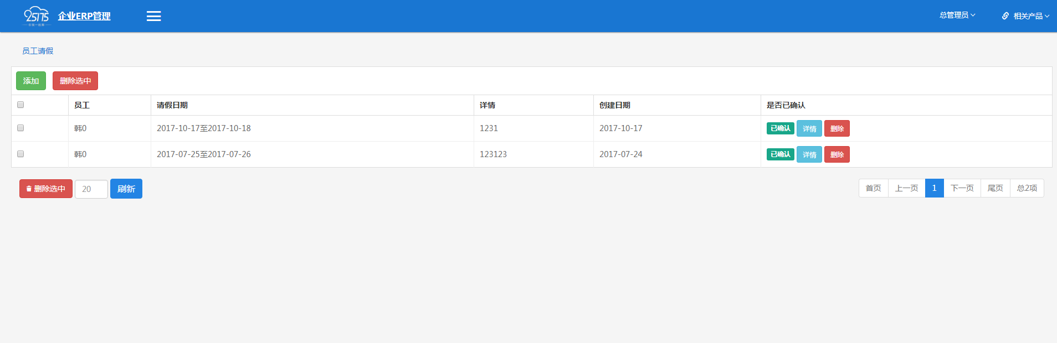Image resolution: width=1057 pixels, height=343 pixels.
Task: Open 详情 for the 2017-10-17 leave record
Action: 809,128
